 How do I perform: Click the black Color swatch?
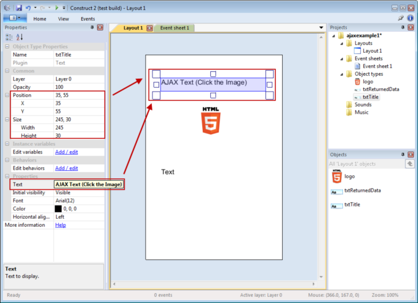click(x=58, y=209)
